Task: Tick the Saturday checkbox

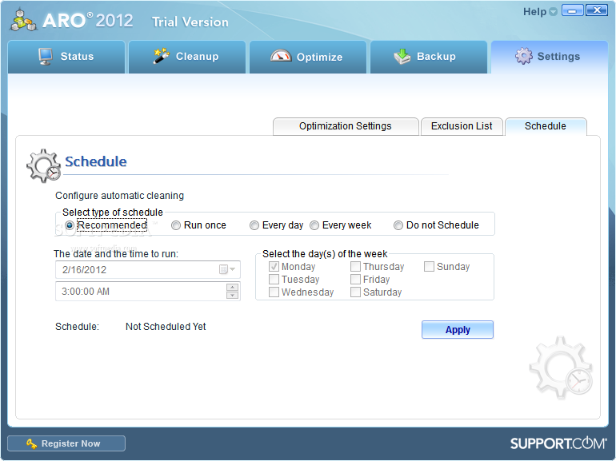Action: tap(355, 292)
